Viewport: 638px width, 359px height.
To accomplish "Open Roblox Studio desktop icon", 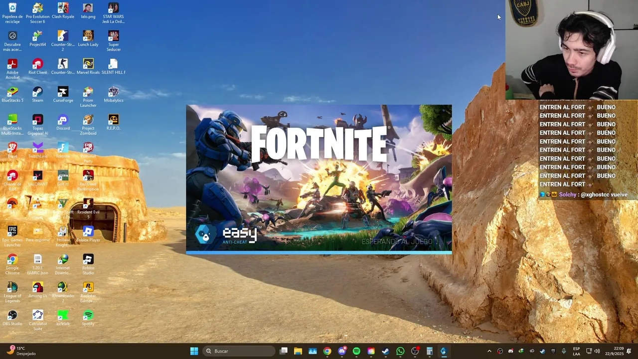I will (88, 264).
